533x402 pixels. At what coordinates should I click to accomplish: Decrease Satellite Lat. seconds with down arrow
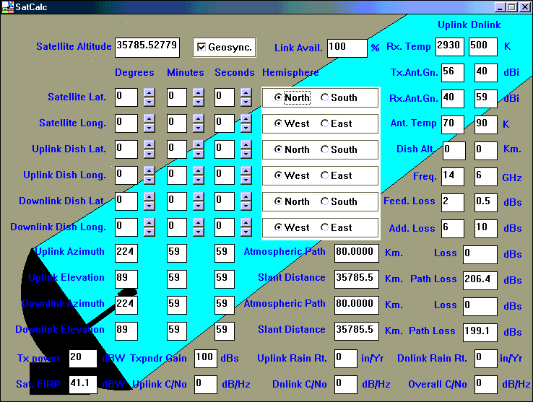pyautogui.click(x=246, y=102)
